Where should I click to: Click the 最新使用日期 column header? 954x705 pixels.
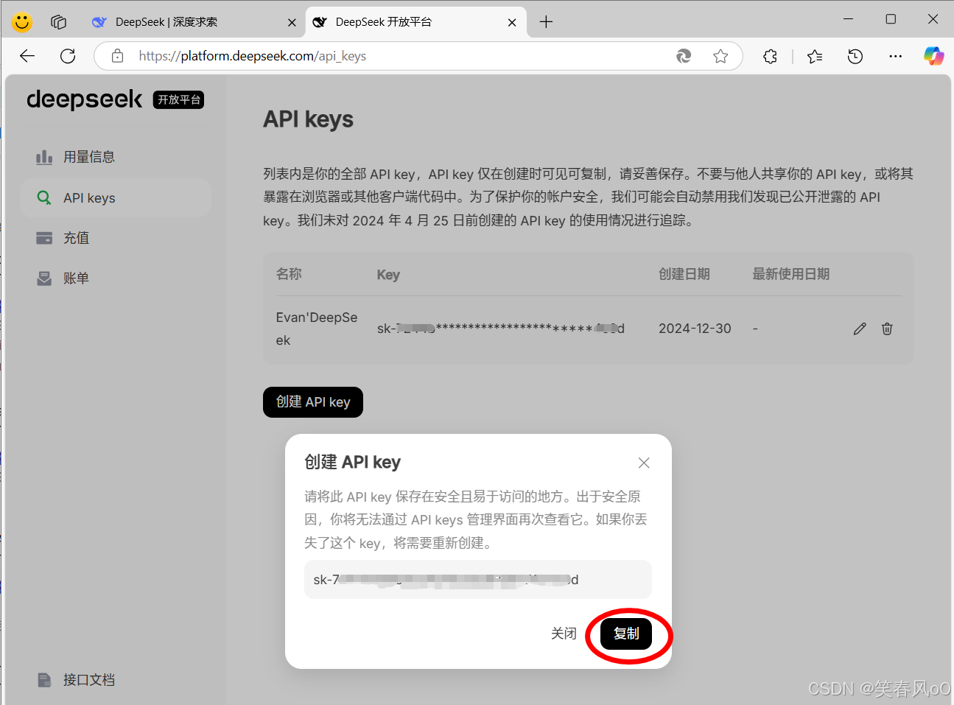tap(791, 274)
